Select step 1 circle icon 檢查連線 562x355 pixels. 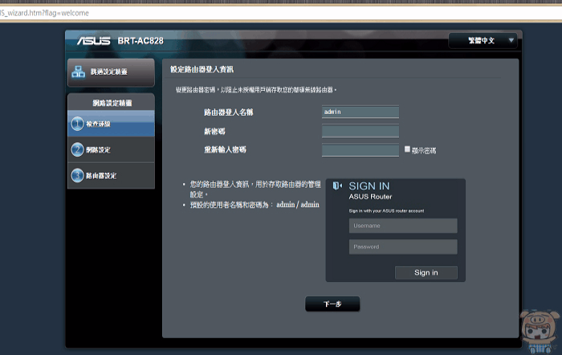pyautogui.click(x=77, y=124)
